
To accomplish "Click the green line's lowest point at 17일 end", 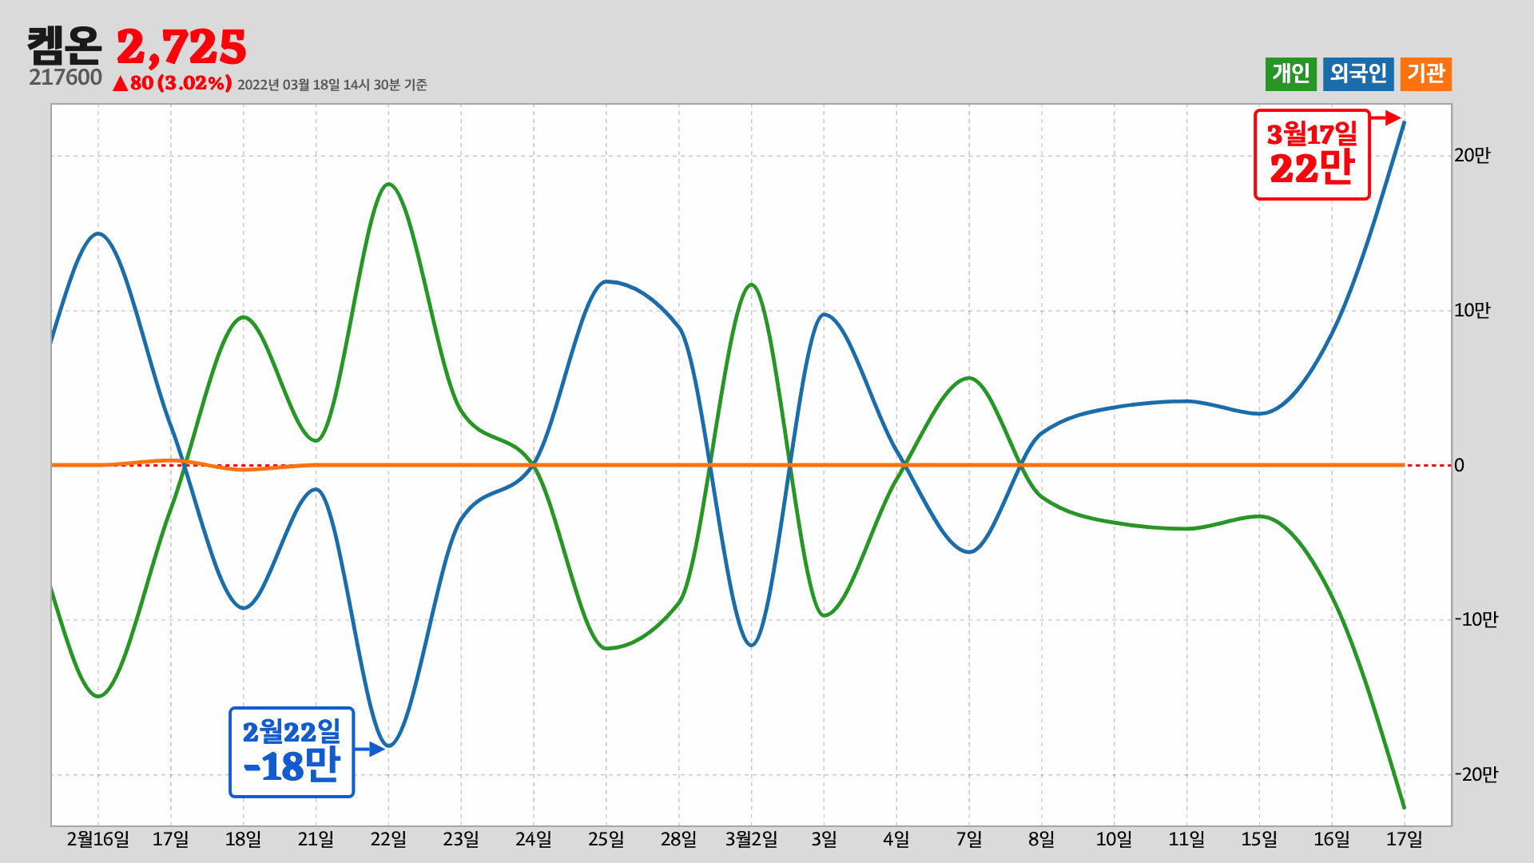I will pyautogui.click(x=1404, y=807).
